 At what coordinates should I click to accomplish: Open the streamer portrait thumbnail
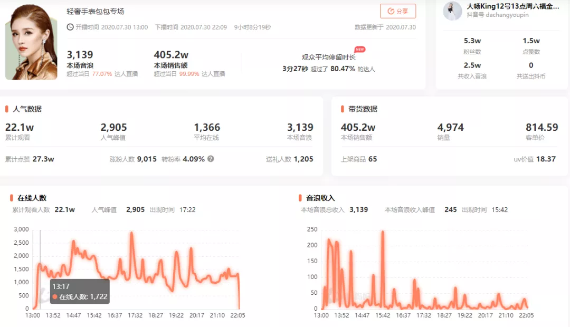tap(31, 42)
